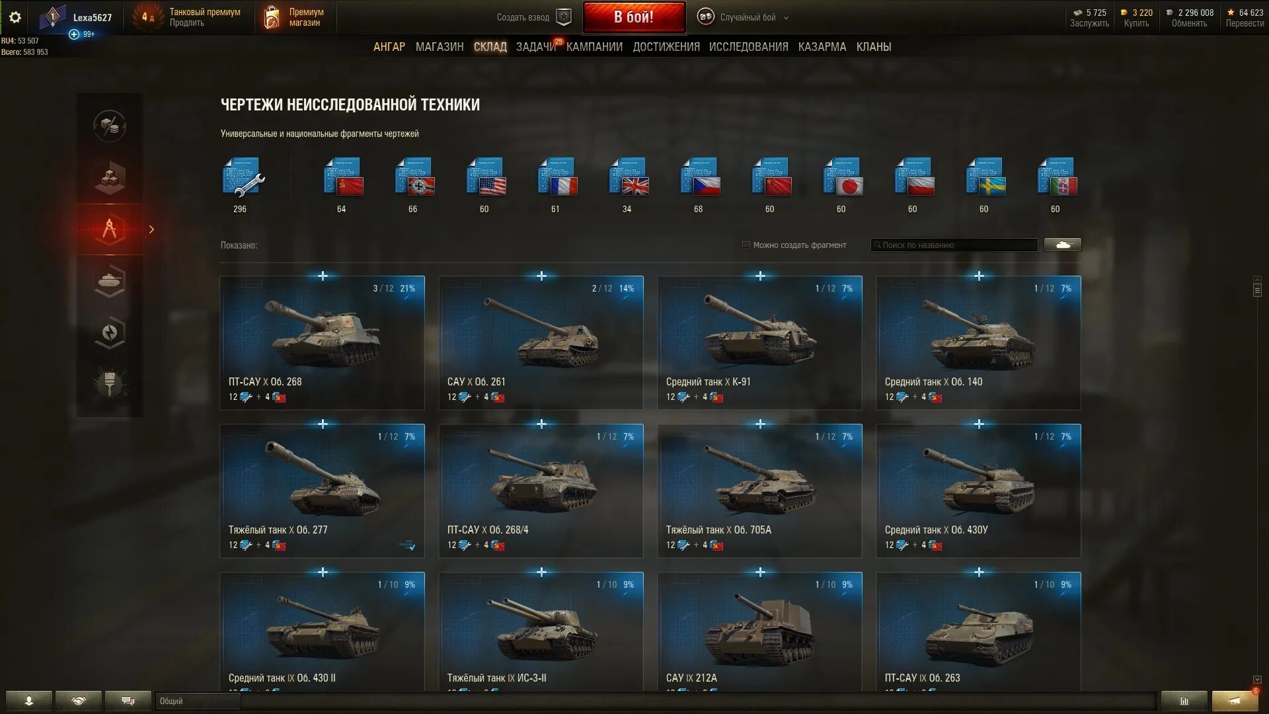This screenshot has height=714, width=1269.
Task: Expand the sidebar arrow beside the blueprints icon
Action: [x=151, y=229]
